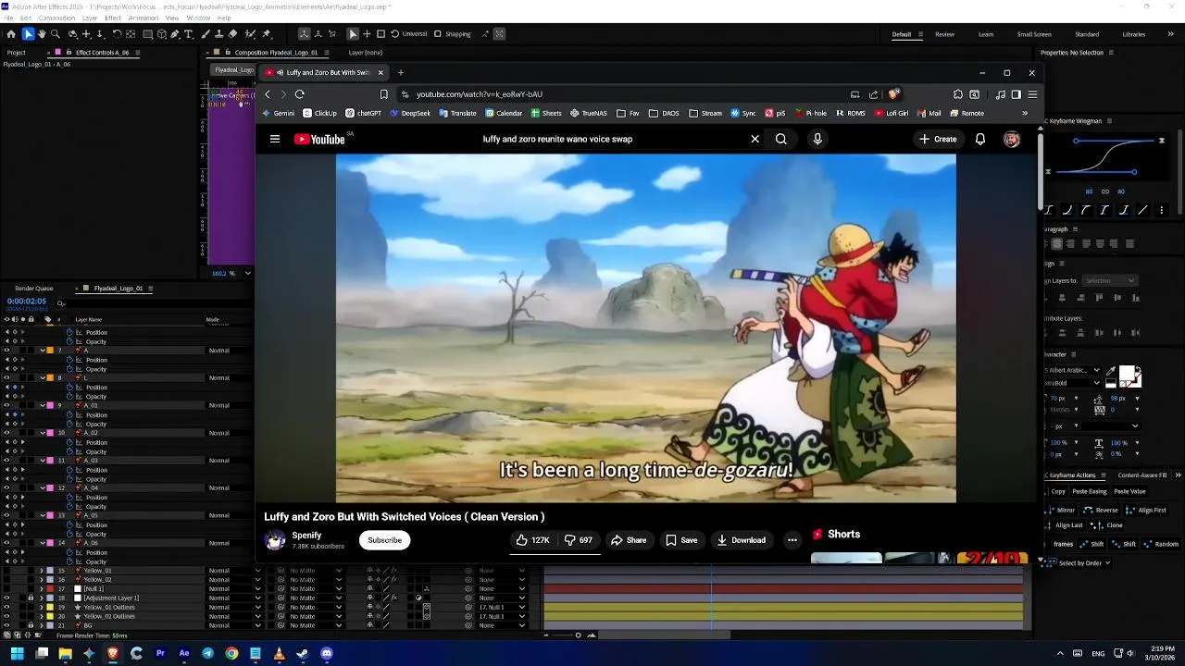Open the Select by Order dropdown
Image resolution: width=1185 pixels, height=666 pixels.
1079,563
